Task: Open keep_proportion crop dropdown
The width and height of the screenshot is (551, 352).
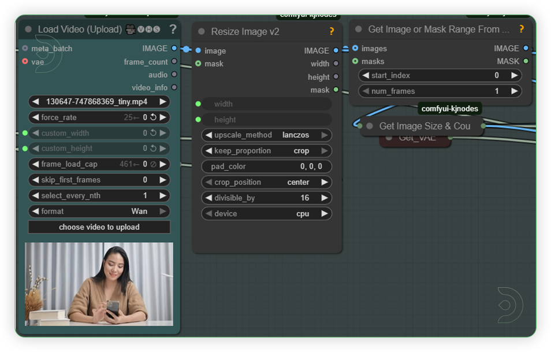Action: pyautogui.click(x=267, y=150)
